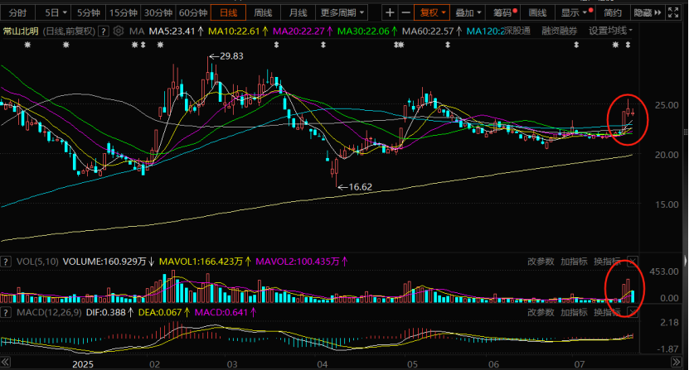Click the MA60:22.57 value label

pos(428,31)
